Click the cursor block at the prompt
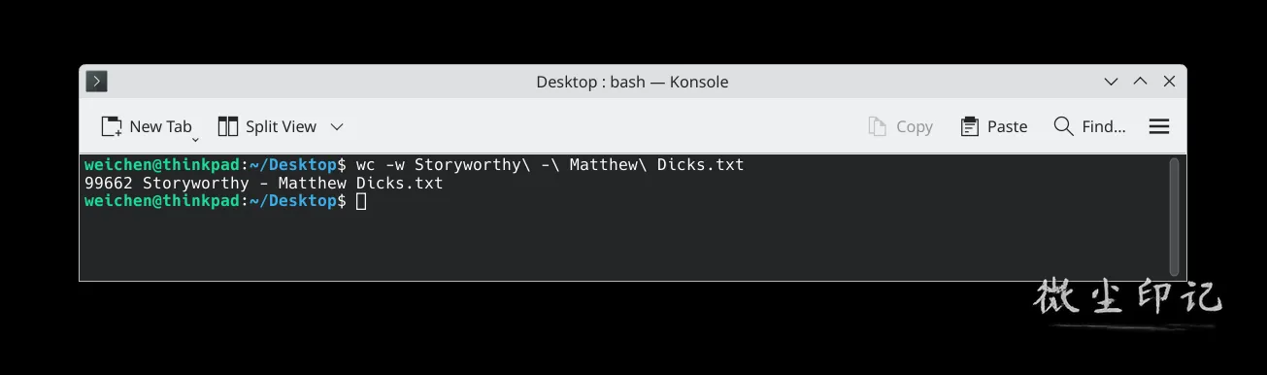Image resolution: width=1267 pixels, height=375 pixels. 361,201
